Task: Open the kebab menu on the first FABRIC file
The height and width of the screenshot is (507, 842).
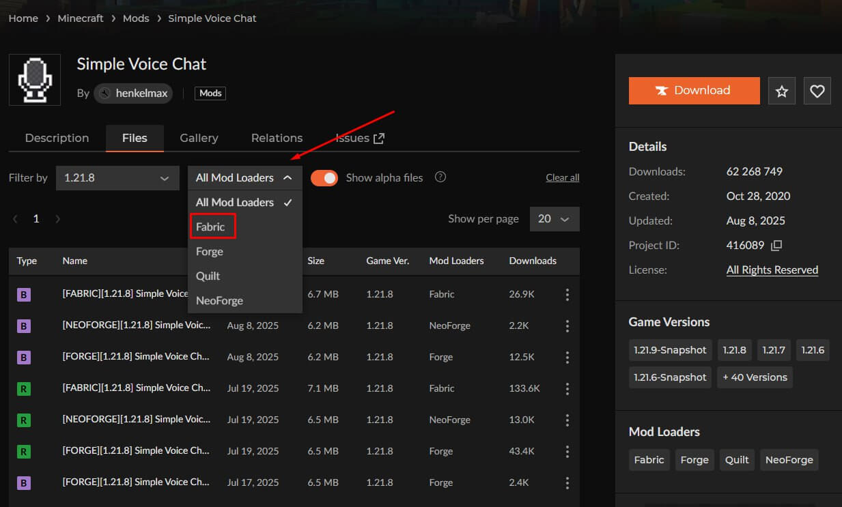Action: pyautogui.click(x=567, y=294)
